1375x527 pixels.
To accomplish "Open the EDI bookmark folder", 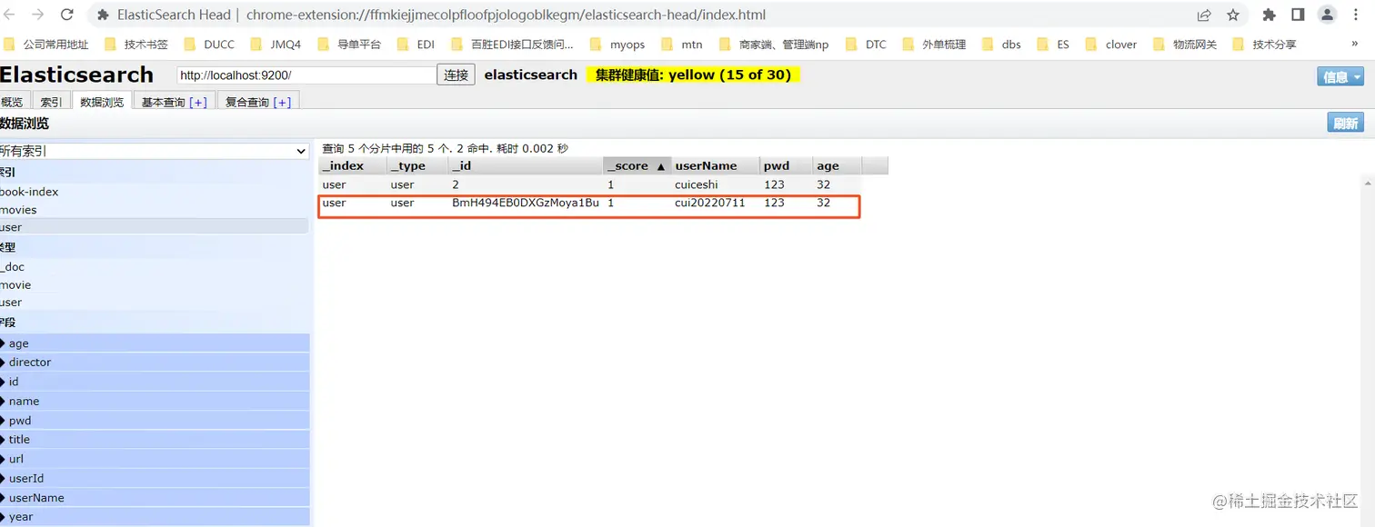I will (417, 44).
